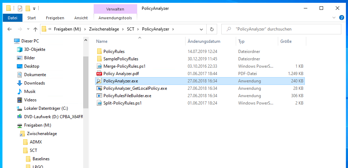Select the Verwalten contextual tab header
The image size is (348, 168).
point(115,9)
